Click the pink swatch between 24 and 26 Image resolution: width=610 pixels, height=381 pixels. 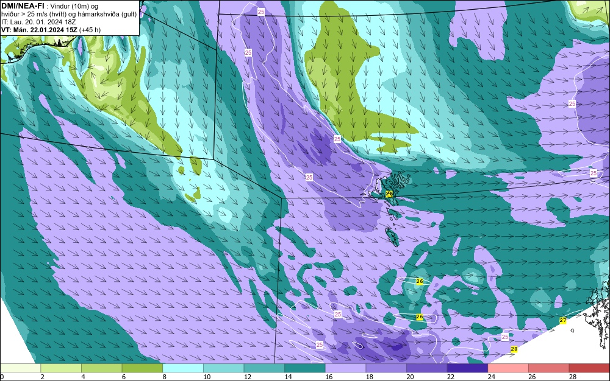508,368
